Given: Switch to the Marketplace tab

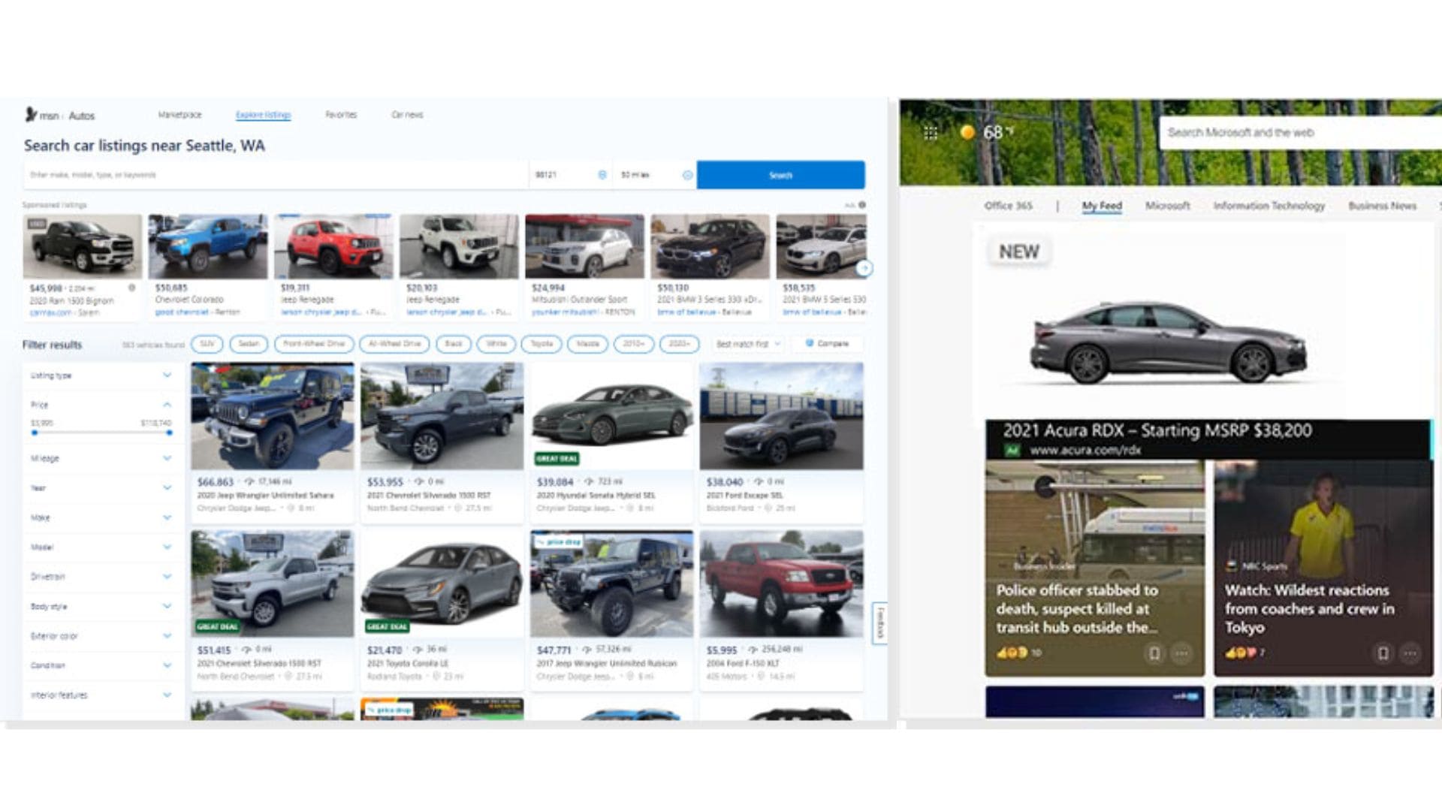Looking at the screenshot, I should point(179,115).
